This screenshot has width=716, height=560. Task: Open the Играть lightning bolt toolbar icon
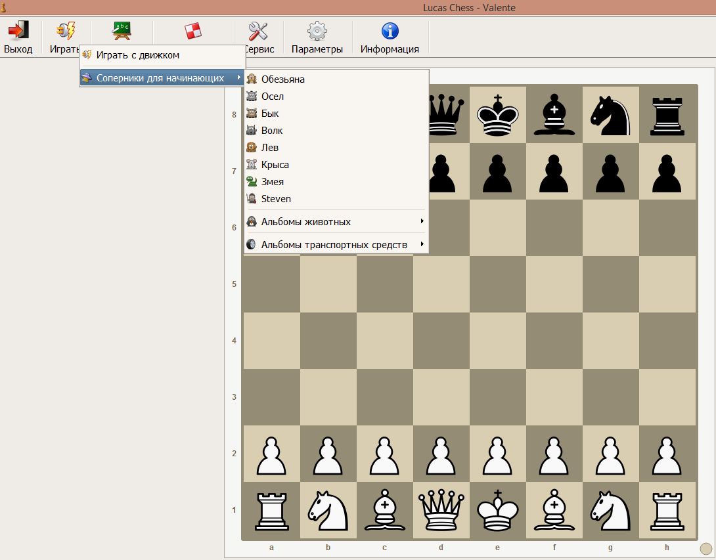(x=66, y=31)
